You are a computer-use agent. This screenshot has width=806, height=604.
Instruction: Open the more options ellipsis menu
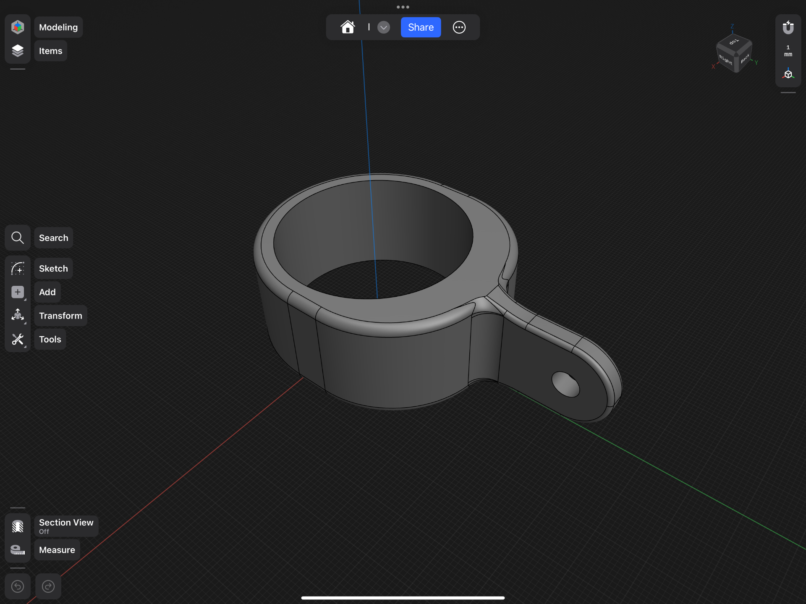pos(459,27)
